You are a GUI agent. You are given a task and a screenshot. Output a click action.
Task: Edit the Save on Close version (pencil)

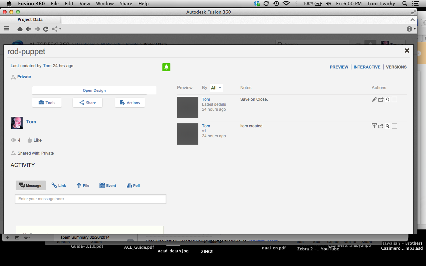[x=374, y=99]
